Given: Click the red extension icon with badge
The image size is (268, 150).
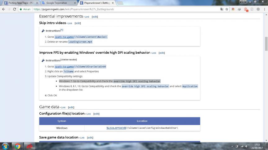Looking at the screenshot, I should click(x=246, y=9).
